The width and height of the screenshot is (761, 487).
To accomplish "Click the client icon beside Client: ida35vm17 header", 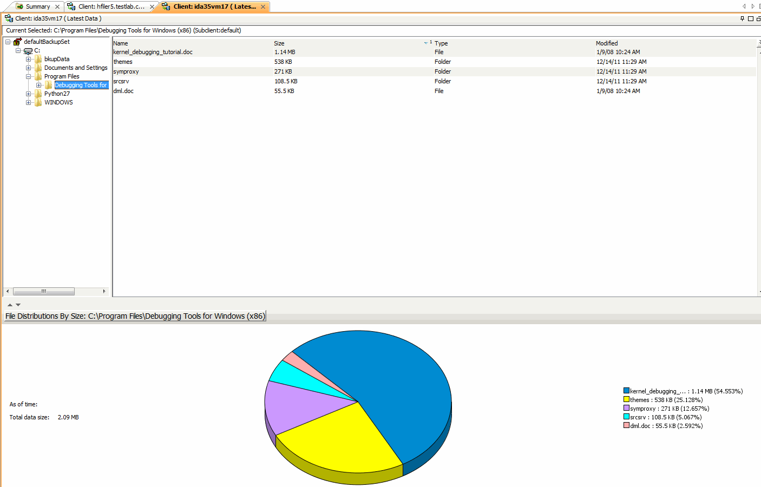I will [x=9, y=18].
